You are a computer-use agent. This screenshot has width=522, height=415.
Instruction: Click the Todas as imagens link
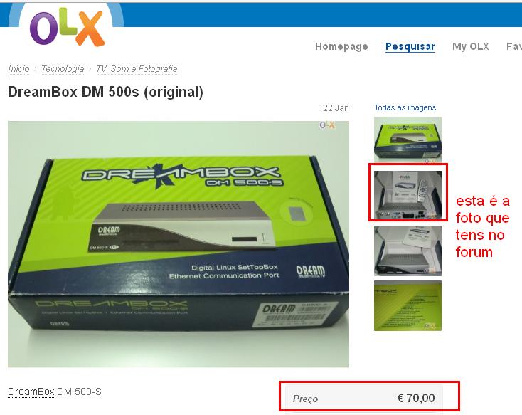tap(405, 107)
